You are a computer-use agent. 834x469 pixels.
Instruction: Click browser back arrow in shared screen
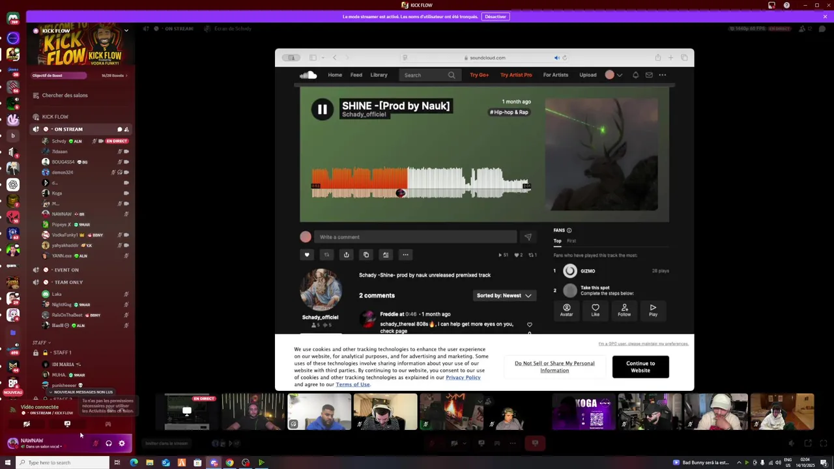[x=335, y=57]
